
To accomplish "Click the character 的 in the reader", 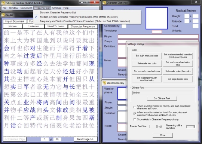I will point(6,33).
